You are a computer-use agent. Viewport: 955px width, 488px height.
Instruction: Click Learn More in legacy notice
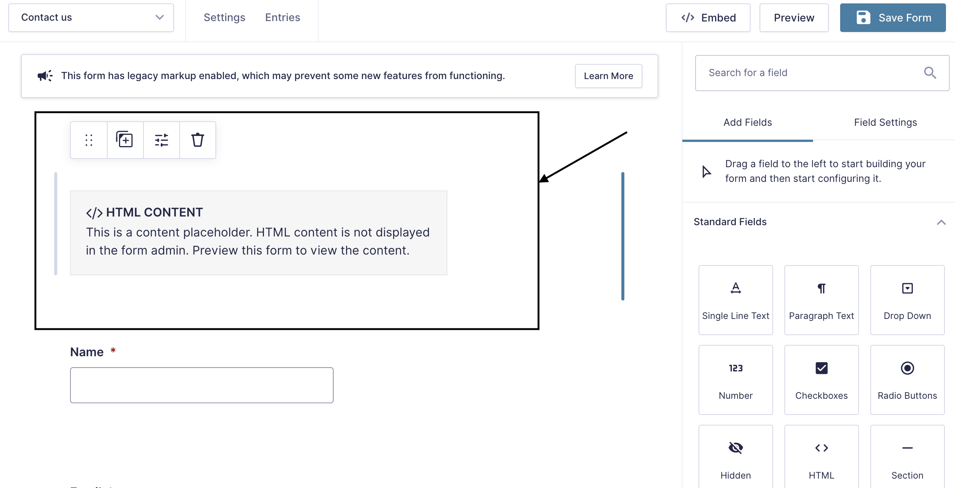pyautogui.click(x=608, y=76)
